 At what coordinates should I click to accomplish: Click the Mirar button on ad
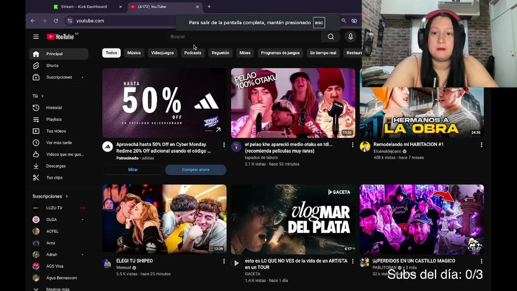coord(133,170)
